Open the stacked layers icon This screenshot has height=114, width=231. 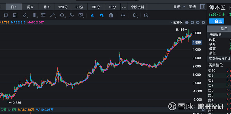pos(146,15)
